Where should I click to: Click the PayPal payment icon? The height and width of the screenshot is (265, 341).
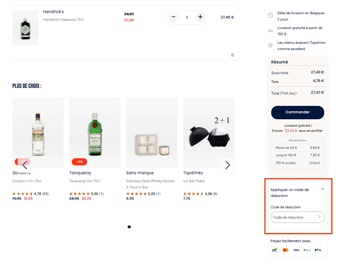click(x=307, y=250)
